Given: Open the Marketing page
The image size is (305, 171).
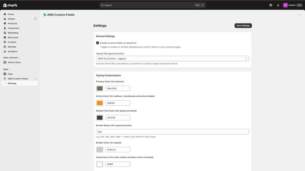Looking at the screenshot, I should 13,33.
